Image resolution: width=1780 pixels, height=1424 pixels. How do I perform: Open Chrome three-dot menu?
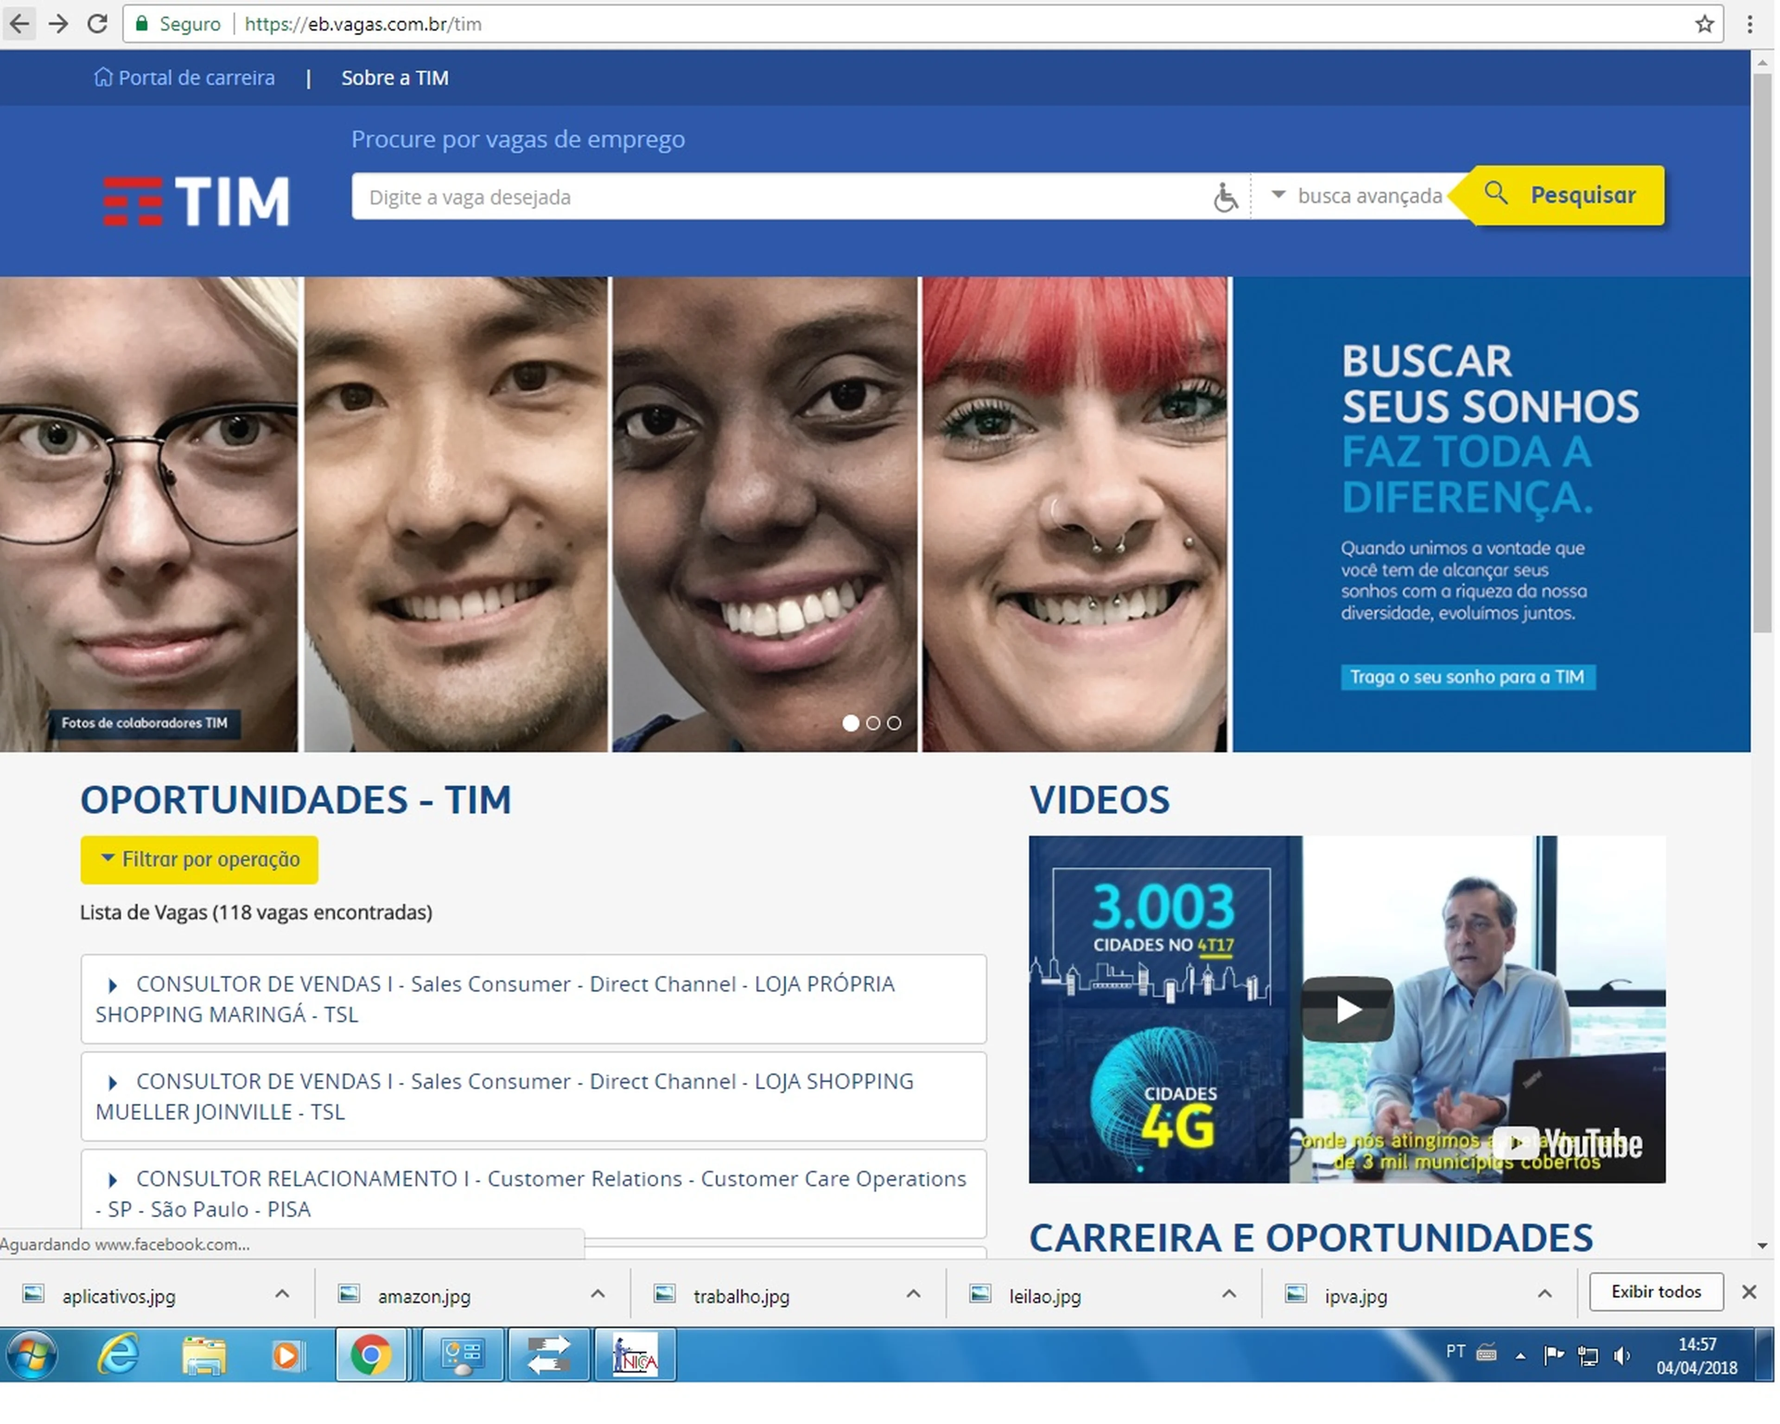[1749, 24]
